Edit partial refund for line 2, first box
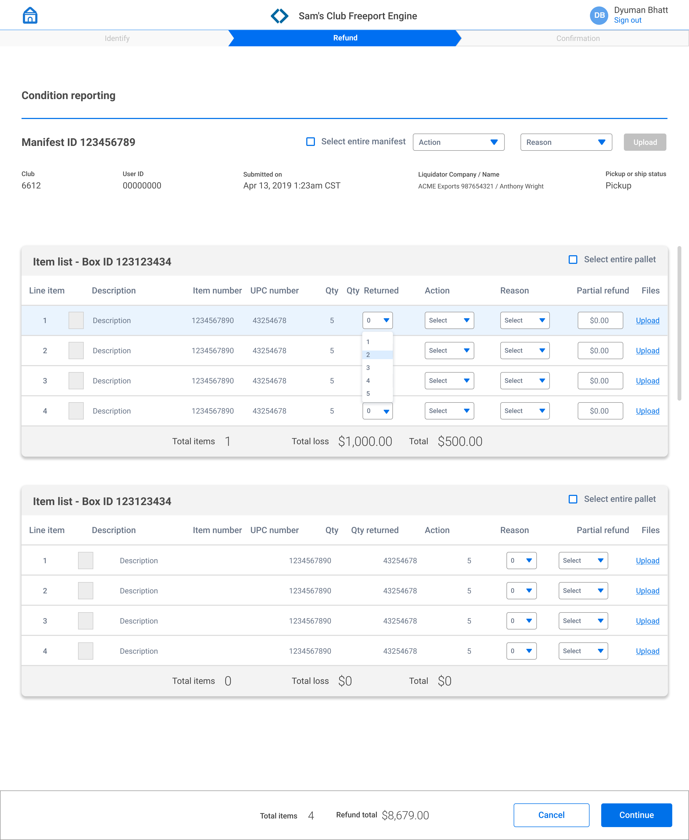The image size is (689, 840). [x=600, y=351]
